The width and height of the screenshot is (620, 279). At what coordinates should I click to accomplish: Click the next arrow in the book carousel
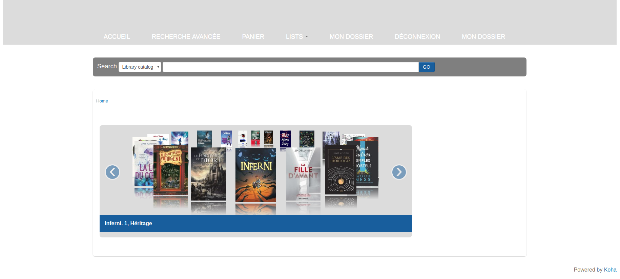(399, 172)
